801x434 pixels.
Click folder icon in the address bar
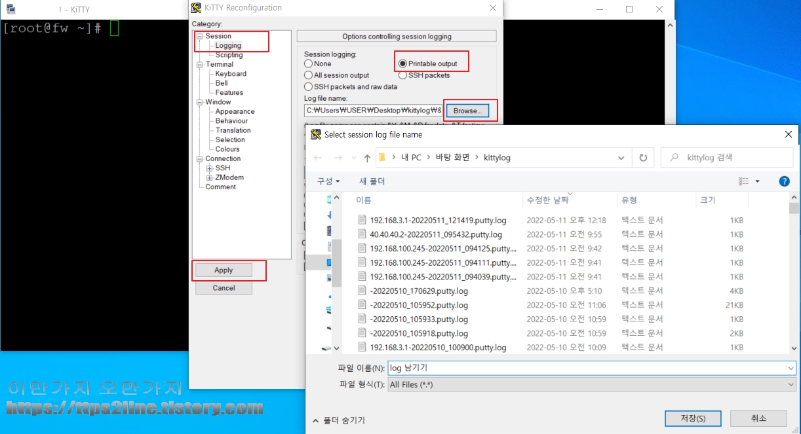(383, 158)
